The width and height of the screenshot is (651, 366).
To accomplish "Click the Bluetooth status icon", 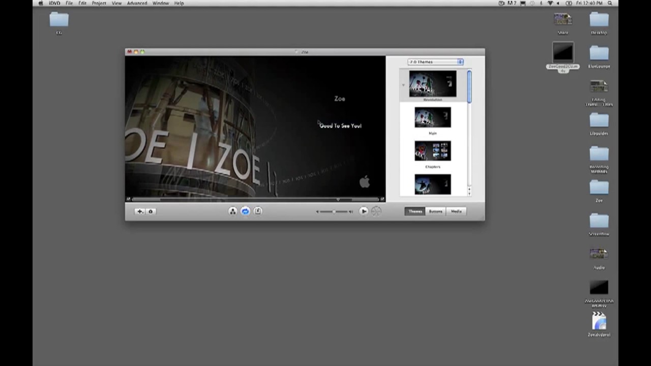I will 541,3.
